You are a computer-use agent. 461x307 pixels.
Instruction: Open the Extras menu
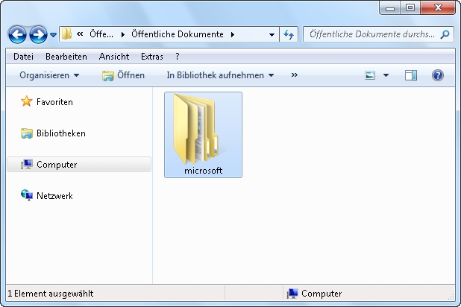click(151, 56)
